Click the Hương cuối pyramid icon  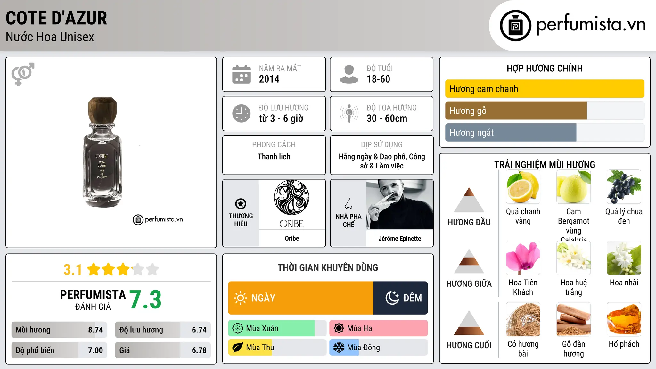tap(469, 323)
